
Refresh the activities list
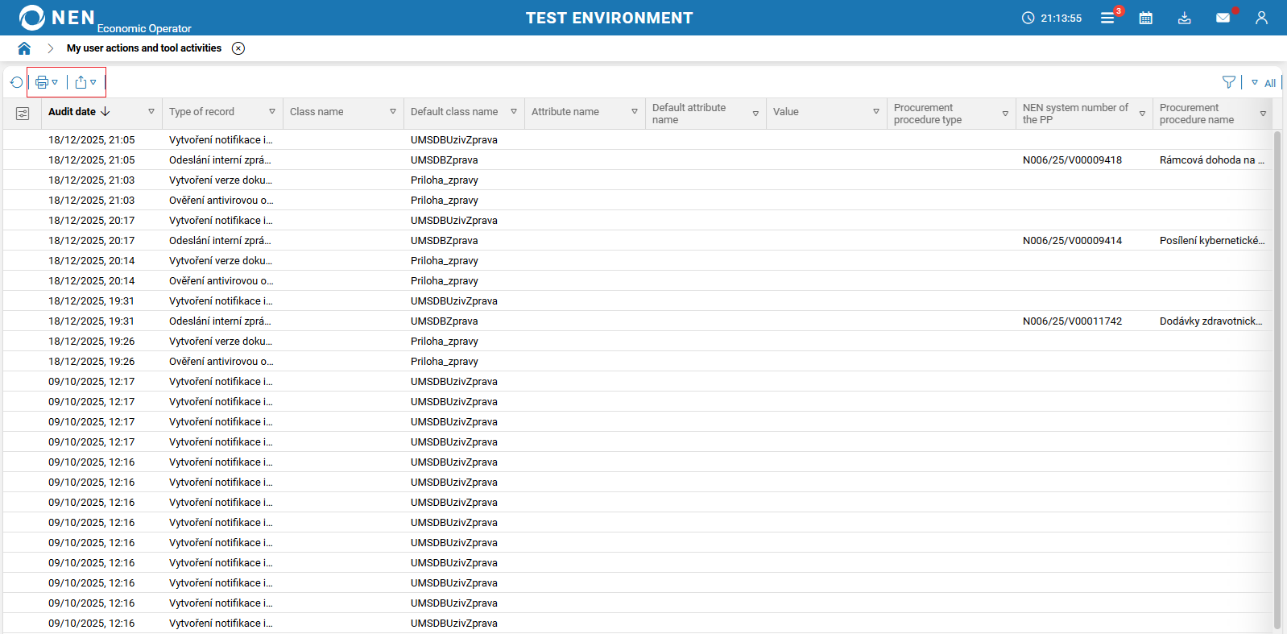tap(16, 82)
